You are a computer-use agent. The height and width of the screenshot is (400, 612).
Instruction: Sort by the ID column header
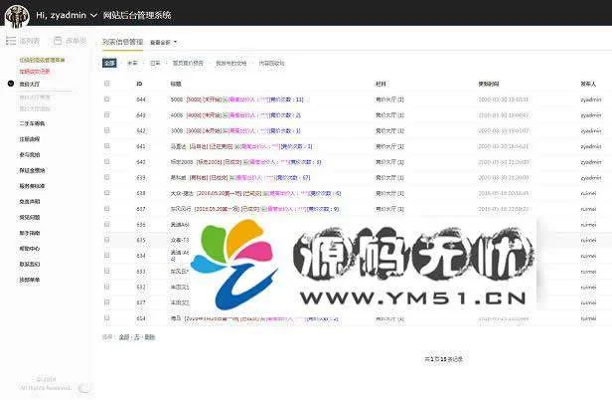point(139,84)
